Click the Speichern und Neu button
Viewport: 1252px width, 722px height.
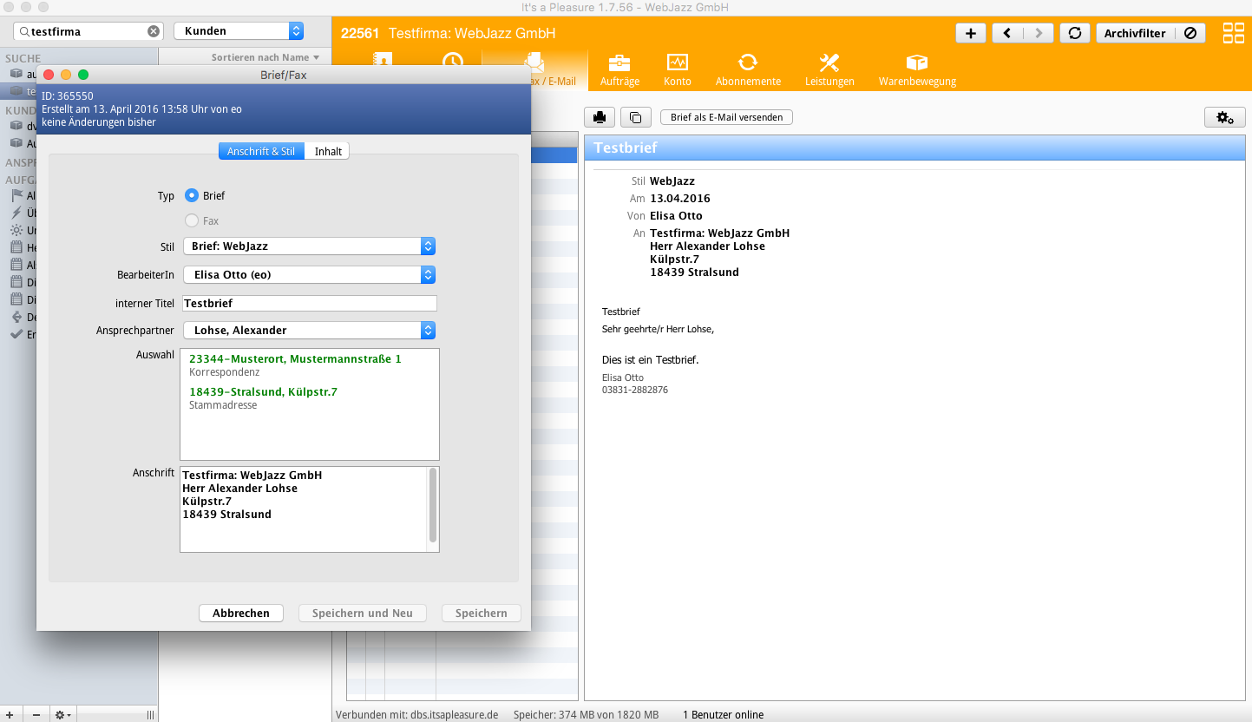(363, 614)
